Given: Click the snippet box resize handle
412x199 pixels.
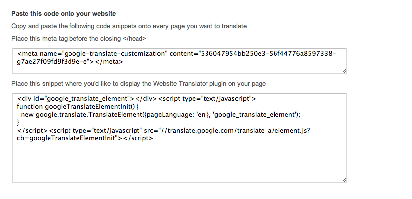Looking at the screenshot, I should (344, 180).
